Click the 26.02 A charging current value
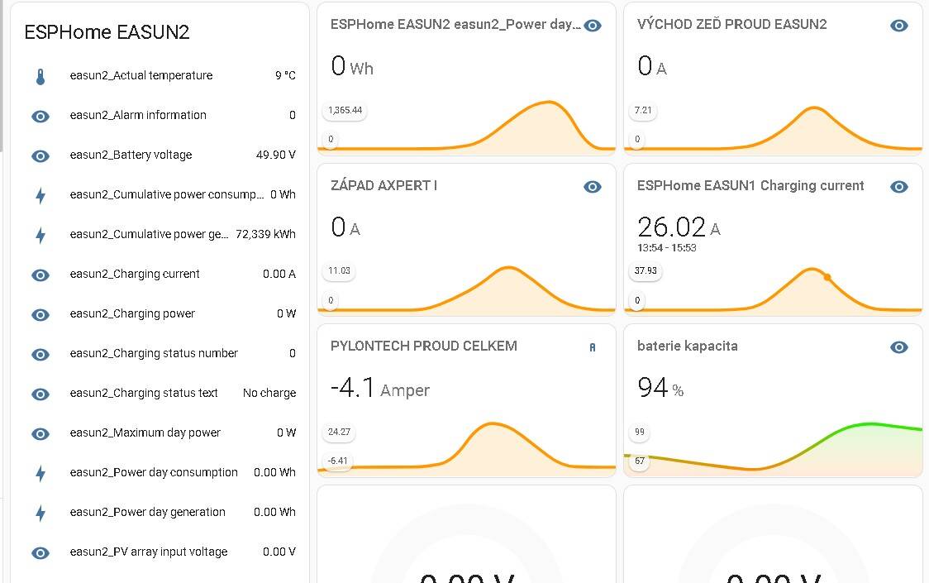This screenshot has width=929, height=583. [679, 227]
